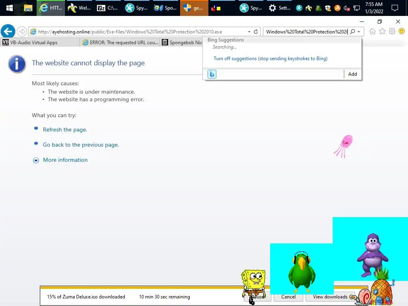This screenshot has width=408, height=306.
Task: Click the Bing search provider icon
Action: click(212, 74)
